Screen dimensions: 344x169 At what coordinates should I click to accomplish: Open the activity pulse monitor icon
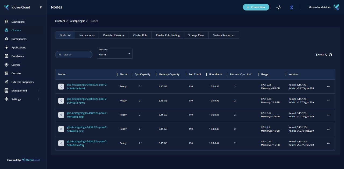click(x=279, y=7)
